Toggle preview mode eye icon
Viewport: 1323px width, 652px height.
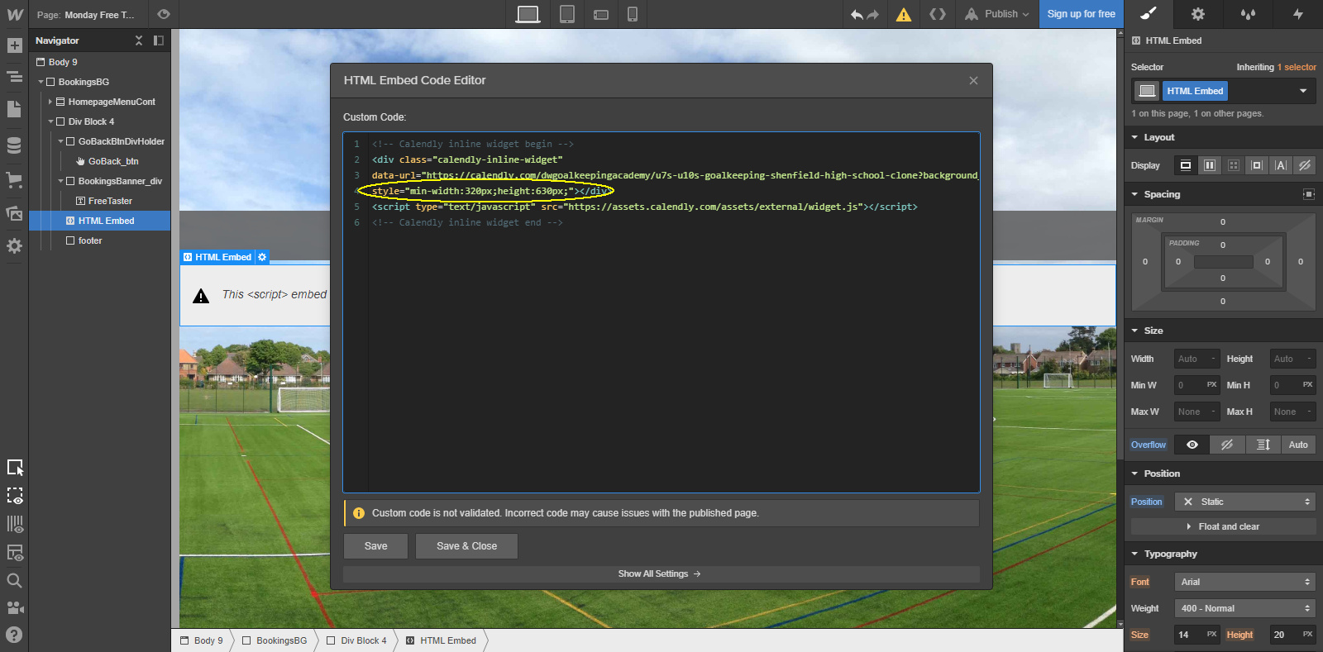pyautogui.click(x=164, y=14)
